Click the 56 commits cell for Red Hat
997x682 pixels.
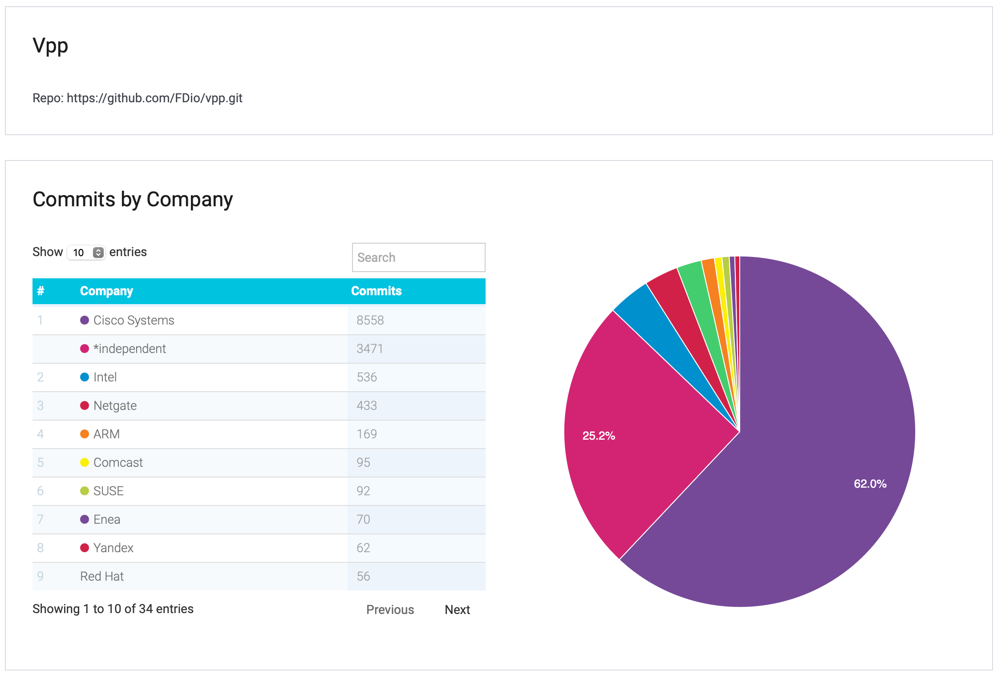tap(416, 576)
